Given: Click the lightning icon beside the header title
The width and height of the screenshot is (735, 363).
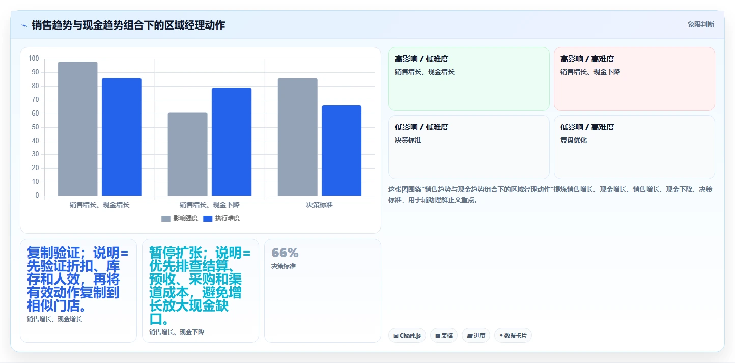Looking at the screenshot, I should click(24, 25).
